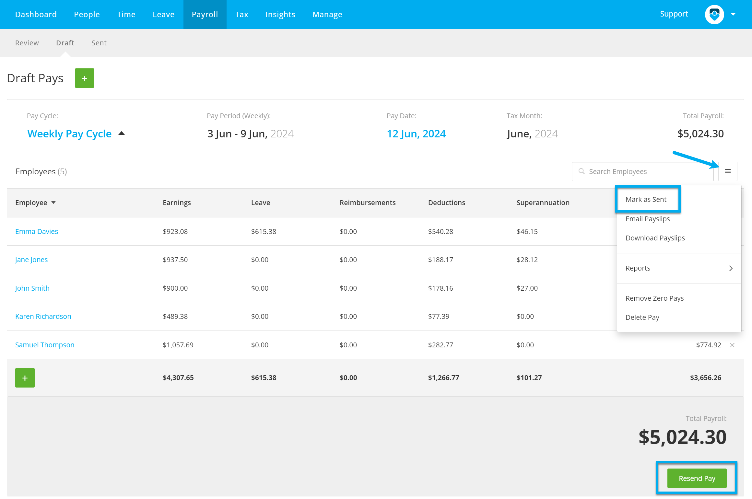Switch to the Review tab
Image resolution: width=752 pixels, height=499 pixels.
[27, 43]
